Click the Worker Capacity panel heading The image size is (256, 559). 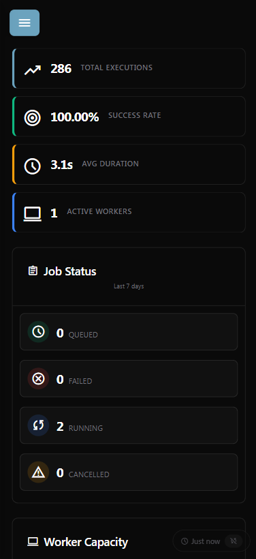point(86,542)
